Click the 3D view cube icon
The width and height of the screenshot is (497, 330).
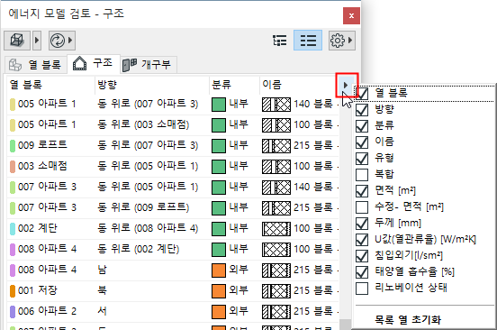(x=17, y=41)
